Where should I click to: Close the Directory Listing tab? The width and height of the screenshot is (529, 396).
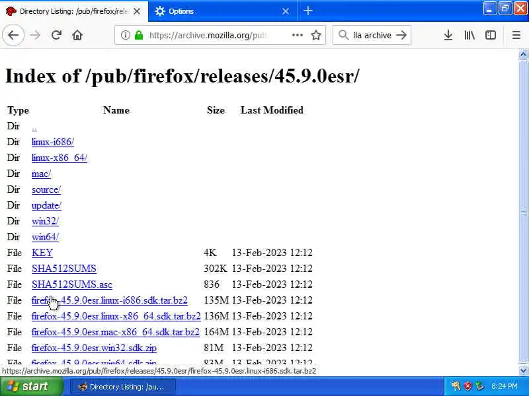click(137, 11)
